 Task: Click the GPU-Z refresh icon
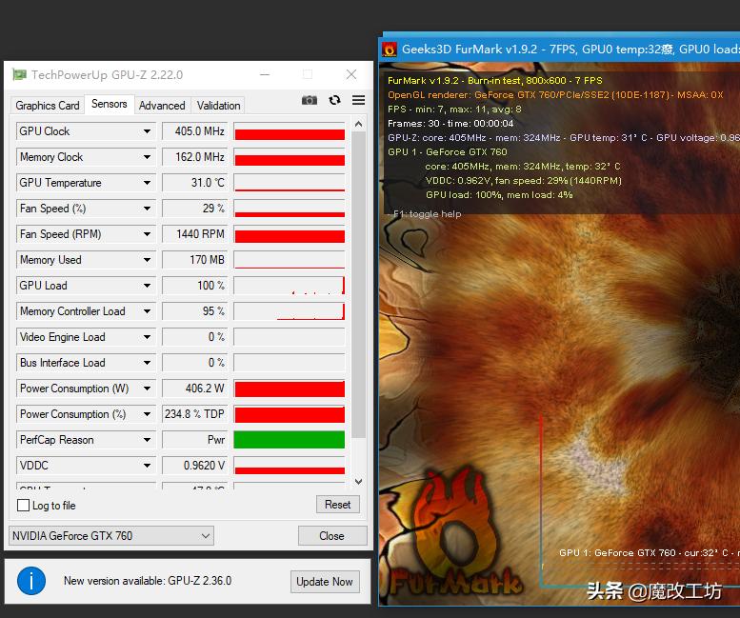(x=334, y=100)
